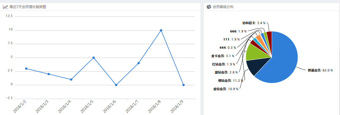Click the 2018/1/5 data point on line

[x=94, y=58]
